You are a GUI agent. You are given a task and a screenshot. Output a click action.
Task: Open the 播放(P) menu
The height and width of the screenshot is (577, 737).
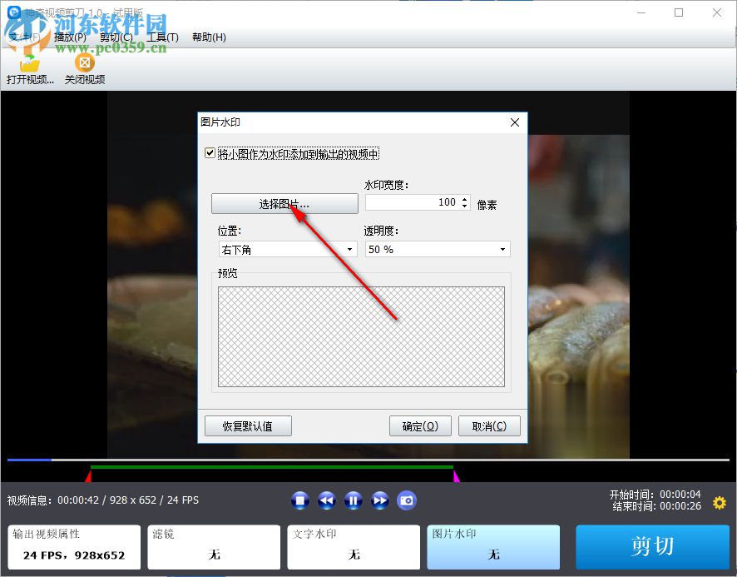[70, 37]
